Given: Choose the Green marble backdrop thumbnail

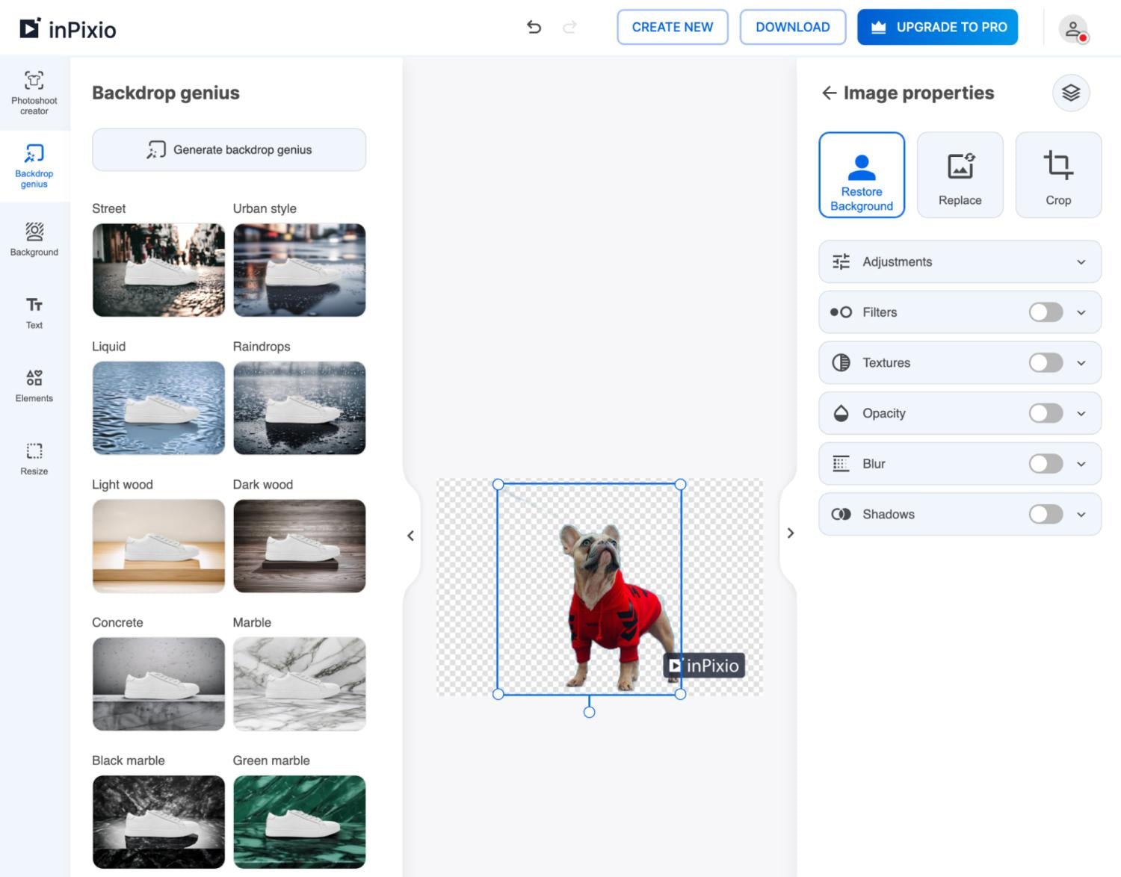Looking at the screenshot, I should pyautogui.click(x=299, y=821).
